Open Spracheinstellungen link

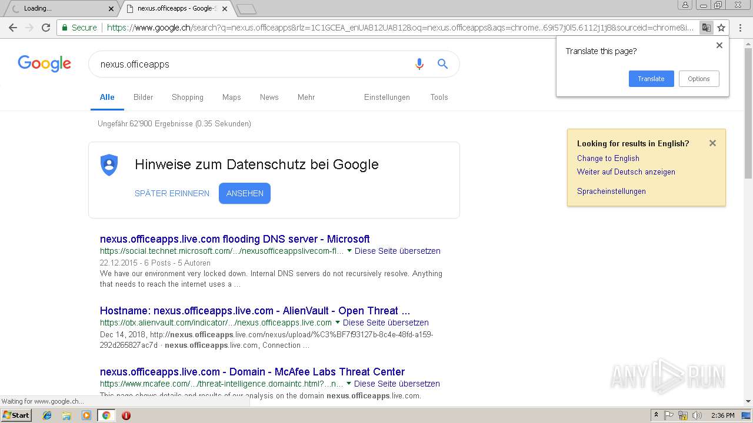tap(611, 192)
